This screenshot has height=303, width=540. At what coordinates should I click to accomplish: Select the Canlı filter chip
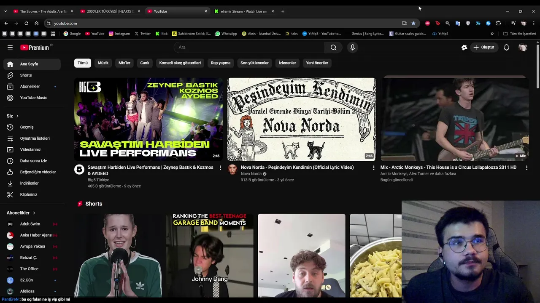[145, 63]
